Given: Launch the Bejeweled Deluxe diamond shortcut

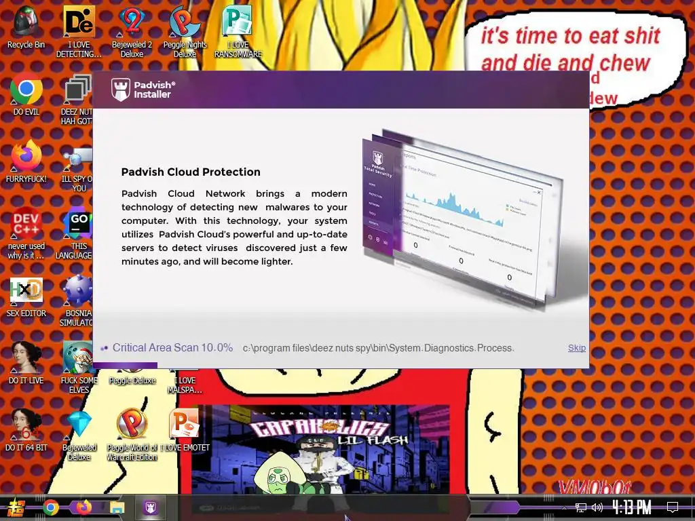Looking at the screenshot, I should (x=79, y=435).
